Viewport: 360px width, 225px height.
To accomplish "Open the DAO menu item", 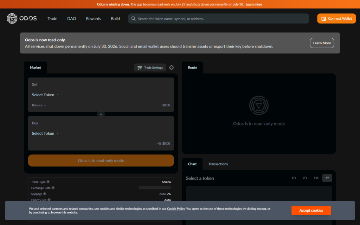I will (72, 19).
